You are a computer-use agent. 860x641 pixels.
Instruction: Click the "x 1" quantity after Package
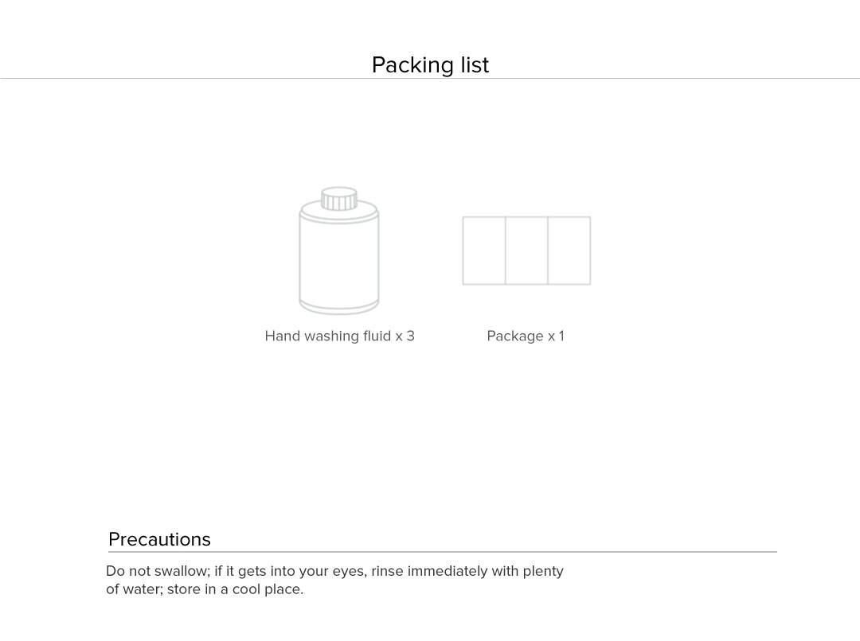tap(556, 336)
